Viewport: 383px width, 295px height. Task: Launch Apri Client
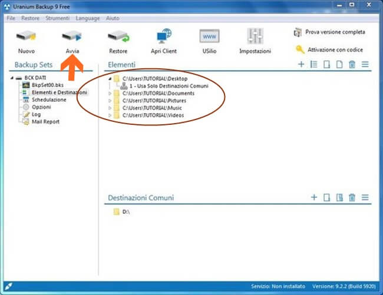164,42
